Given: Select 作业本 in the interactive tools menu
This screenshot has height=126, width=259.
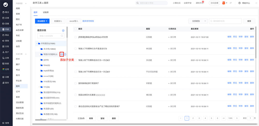Looking at the screenshot, I should coord(19,81).
